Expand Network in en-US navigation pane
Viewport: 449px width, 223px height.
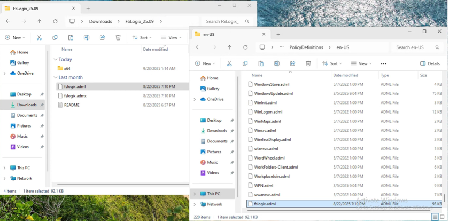click(x=195, y=204)
